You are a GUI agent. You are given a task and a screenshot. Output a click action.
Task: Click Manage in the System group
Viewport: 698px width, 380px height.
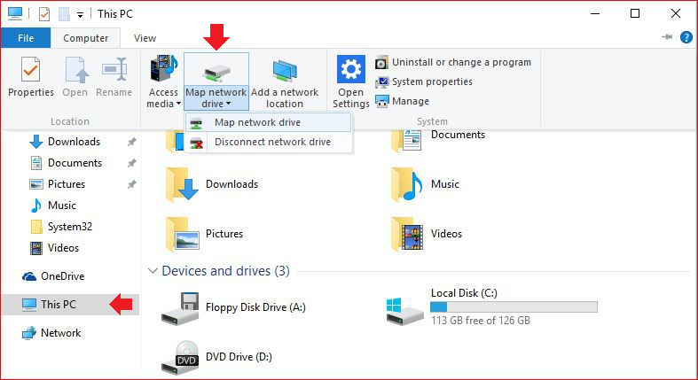pyautogui.click(x=402, y=101)
